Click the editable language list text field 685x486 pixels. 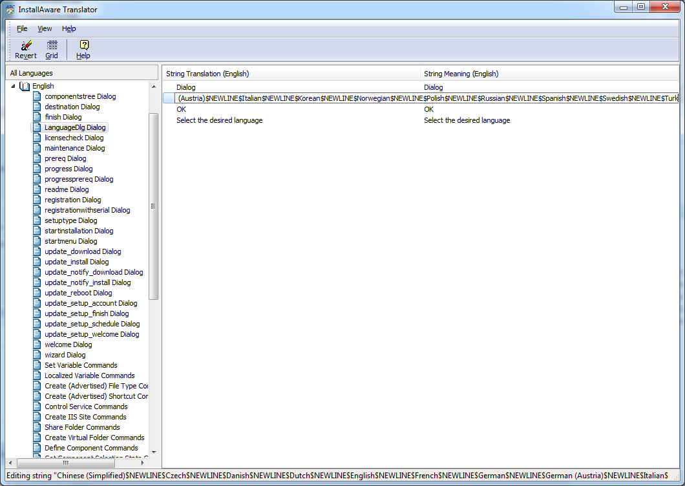pos(427,98)
